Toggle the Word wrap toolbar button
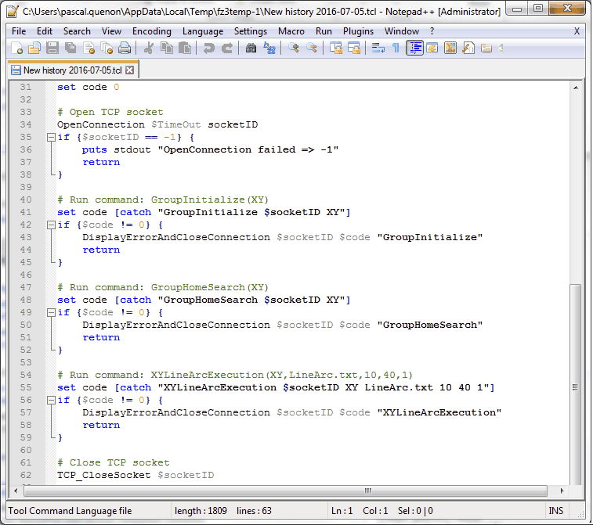This screenshot has width=593, height=525. 378,49
